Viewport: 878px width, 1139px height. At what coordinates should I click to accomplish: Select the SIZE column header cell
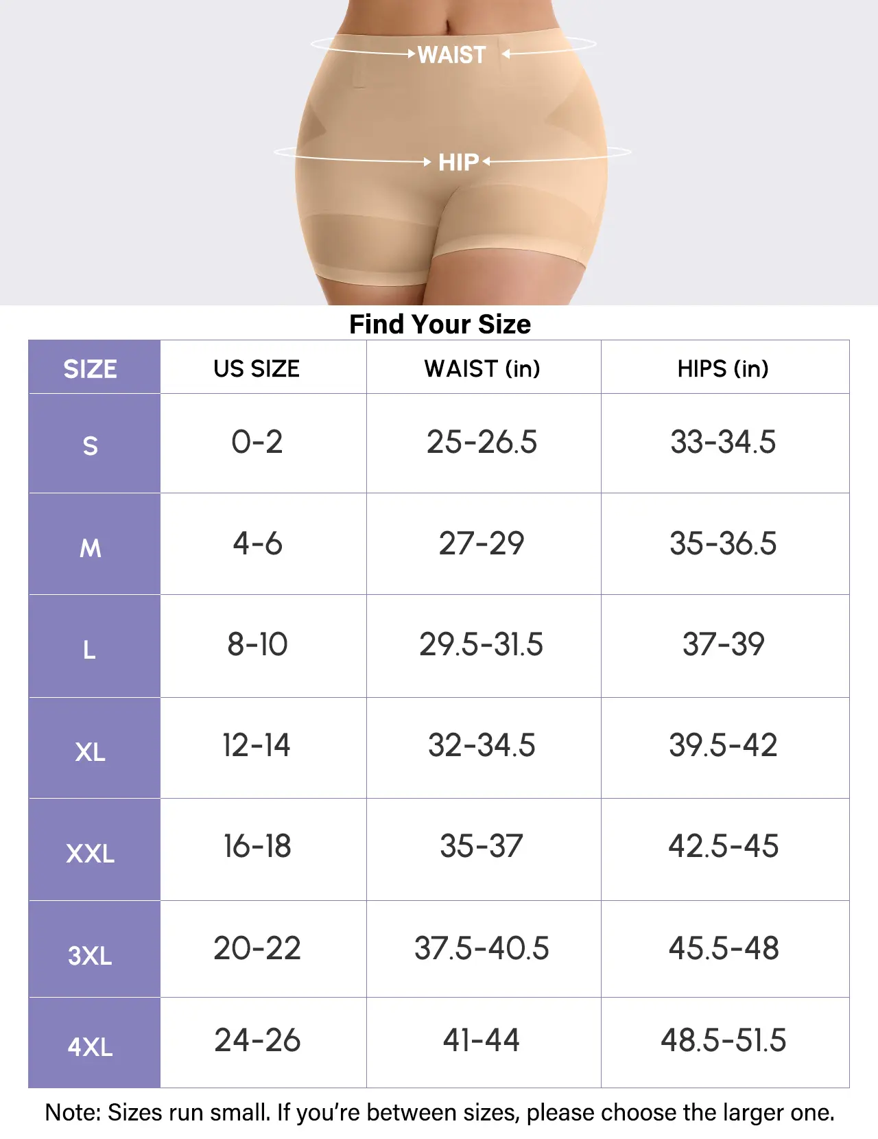pos(91,368)
